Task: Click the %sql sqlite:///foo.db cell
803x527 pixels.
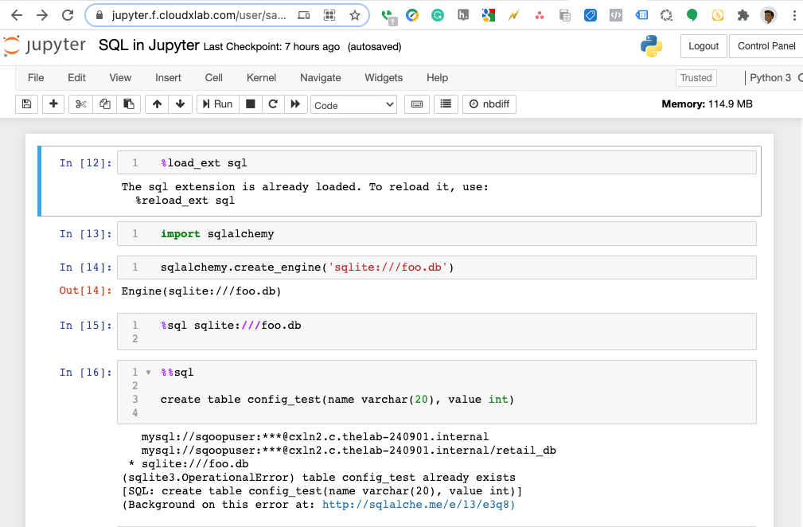Action: click(x=436, y=331)
